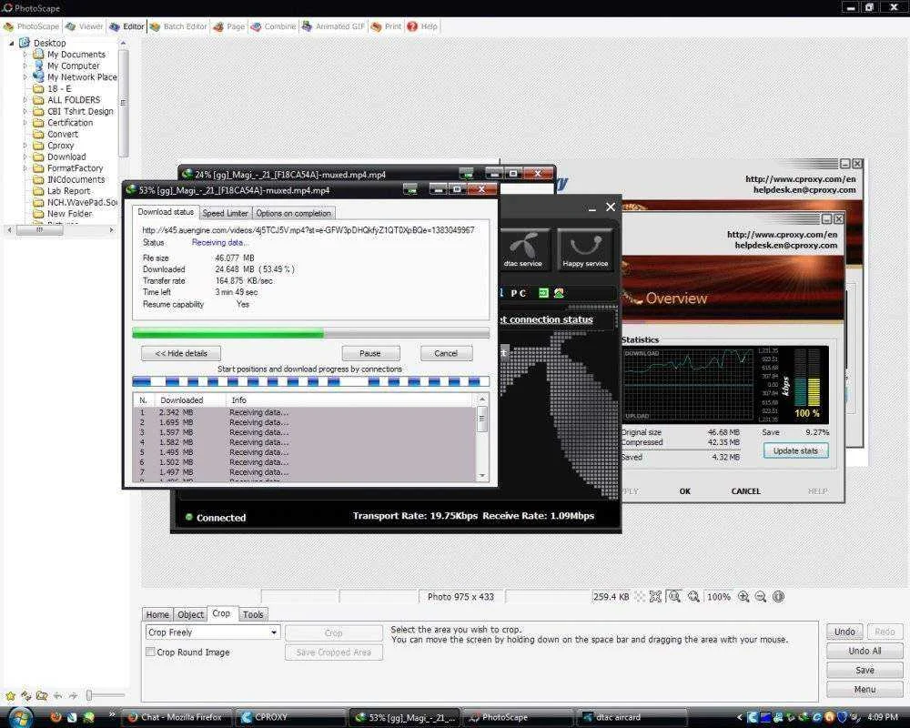Expand the Certification folder node
The height and width of the screenshot is (728, 910).
(25, 123)
